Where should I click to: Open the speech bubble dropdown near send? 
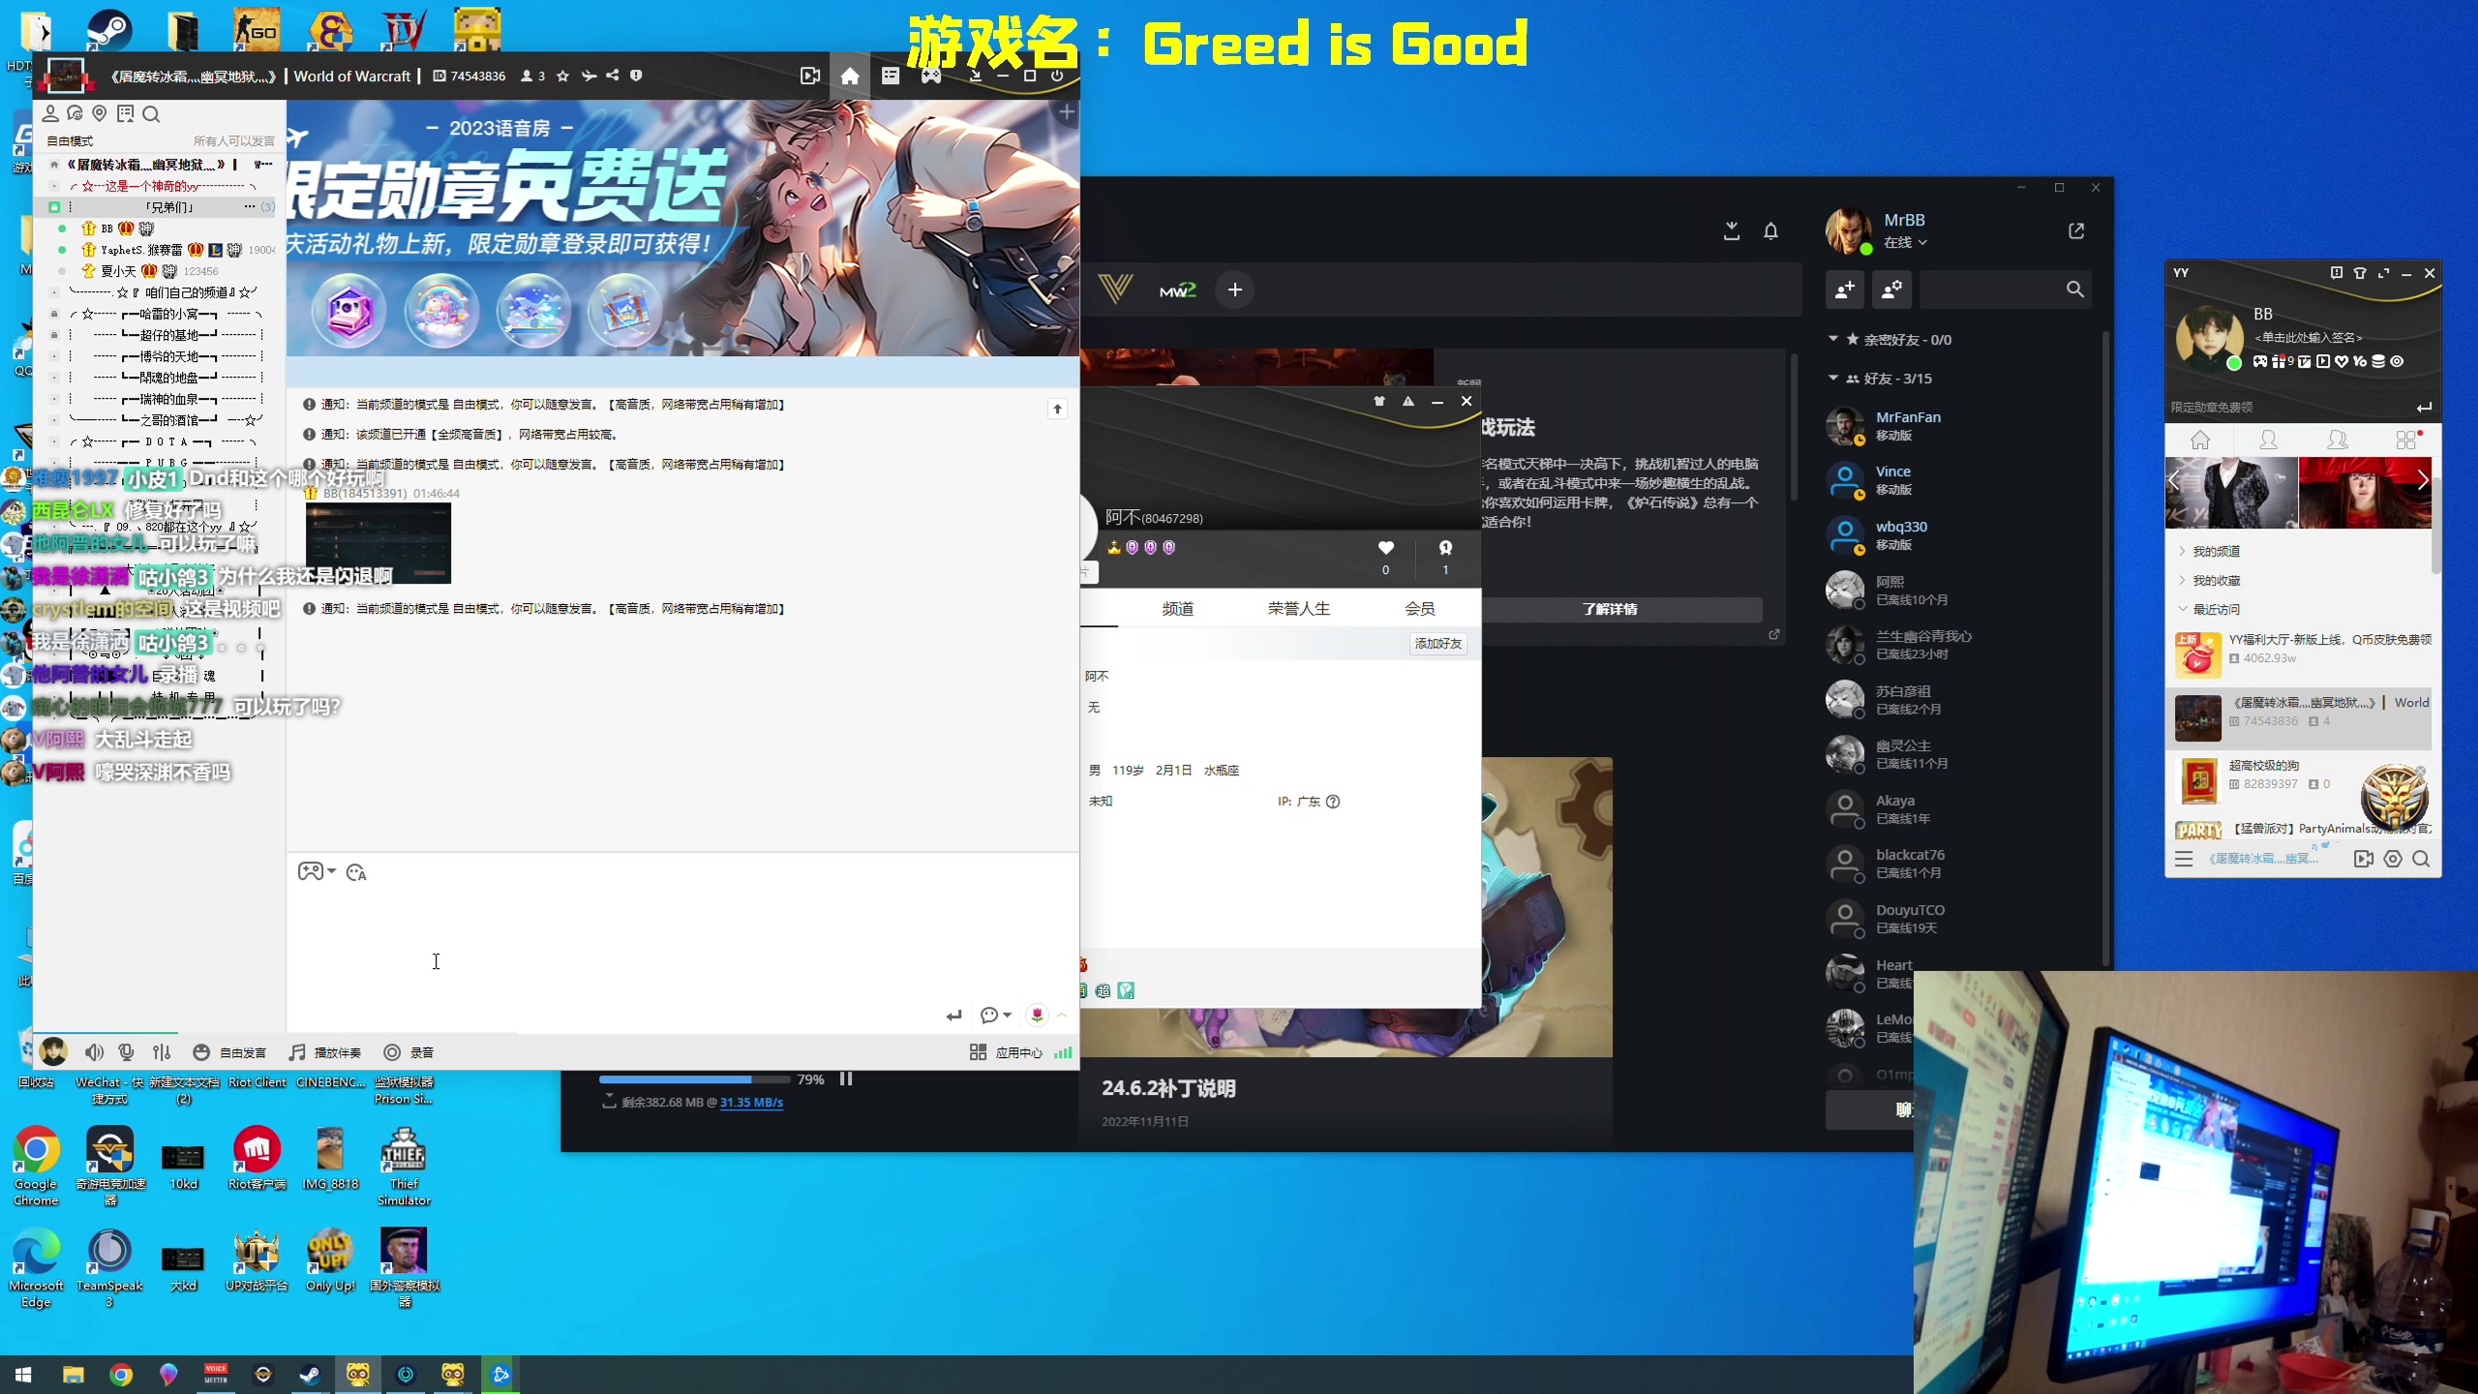995,1015
